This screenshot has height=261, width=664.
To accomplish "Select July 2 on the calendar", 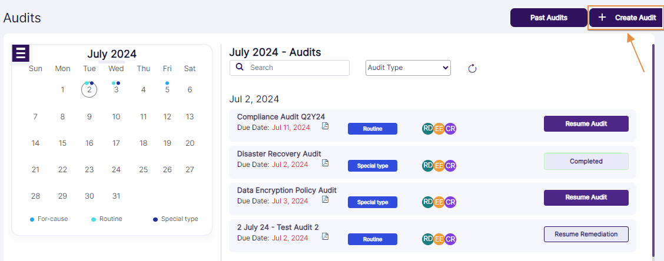I will pyautogui.click(x=89, y=90).
